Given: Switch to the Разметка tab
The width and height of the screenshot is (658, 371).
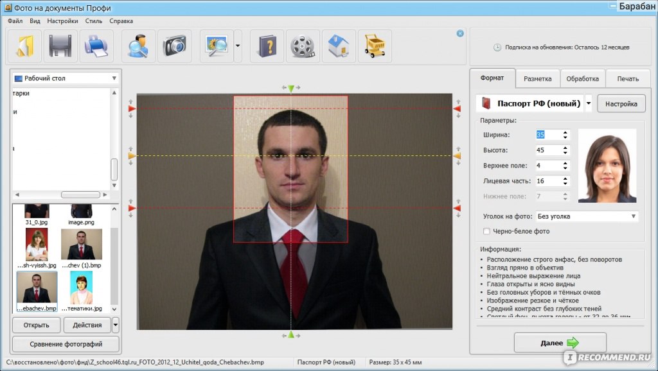Looking at the screenshot, I should pyautogui.click(x=538, y=79).
